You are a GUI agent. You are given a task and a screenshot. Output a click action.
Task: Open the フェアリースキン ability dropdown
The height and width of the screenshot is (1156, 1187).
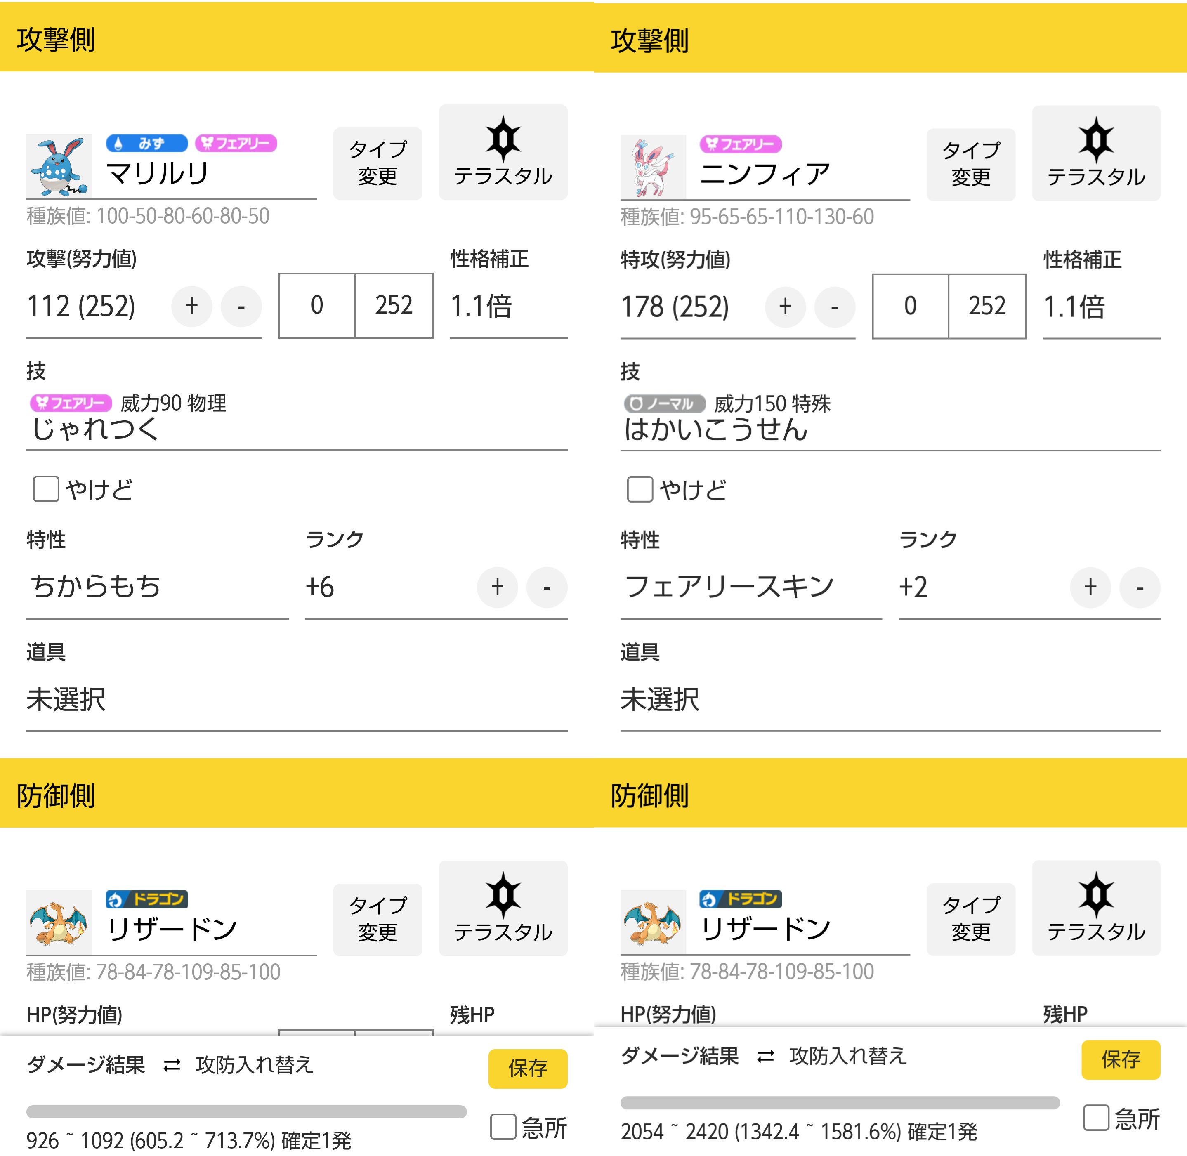750,587
